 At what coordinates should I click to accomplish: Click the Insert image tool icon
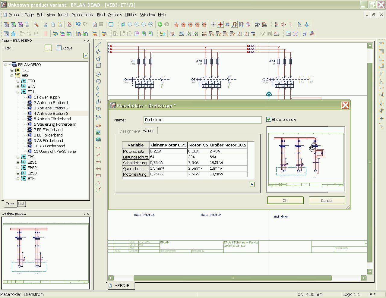click(98, 133)
